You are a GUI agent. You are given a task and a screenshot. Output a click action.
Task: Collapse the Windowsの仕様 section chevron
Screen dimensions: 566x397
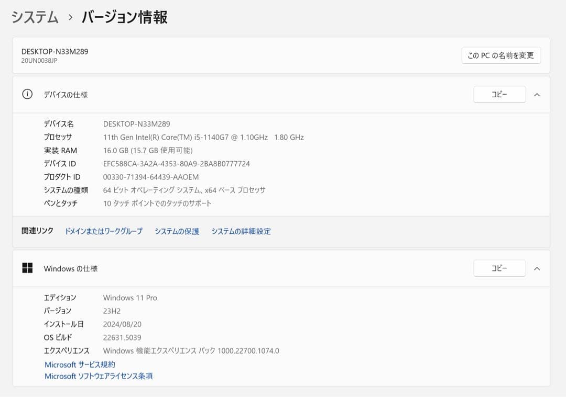[x=537, y=268]
